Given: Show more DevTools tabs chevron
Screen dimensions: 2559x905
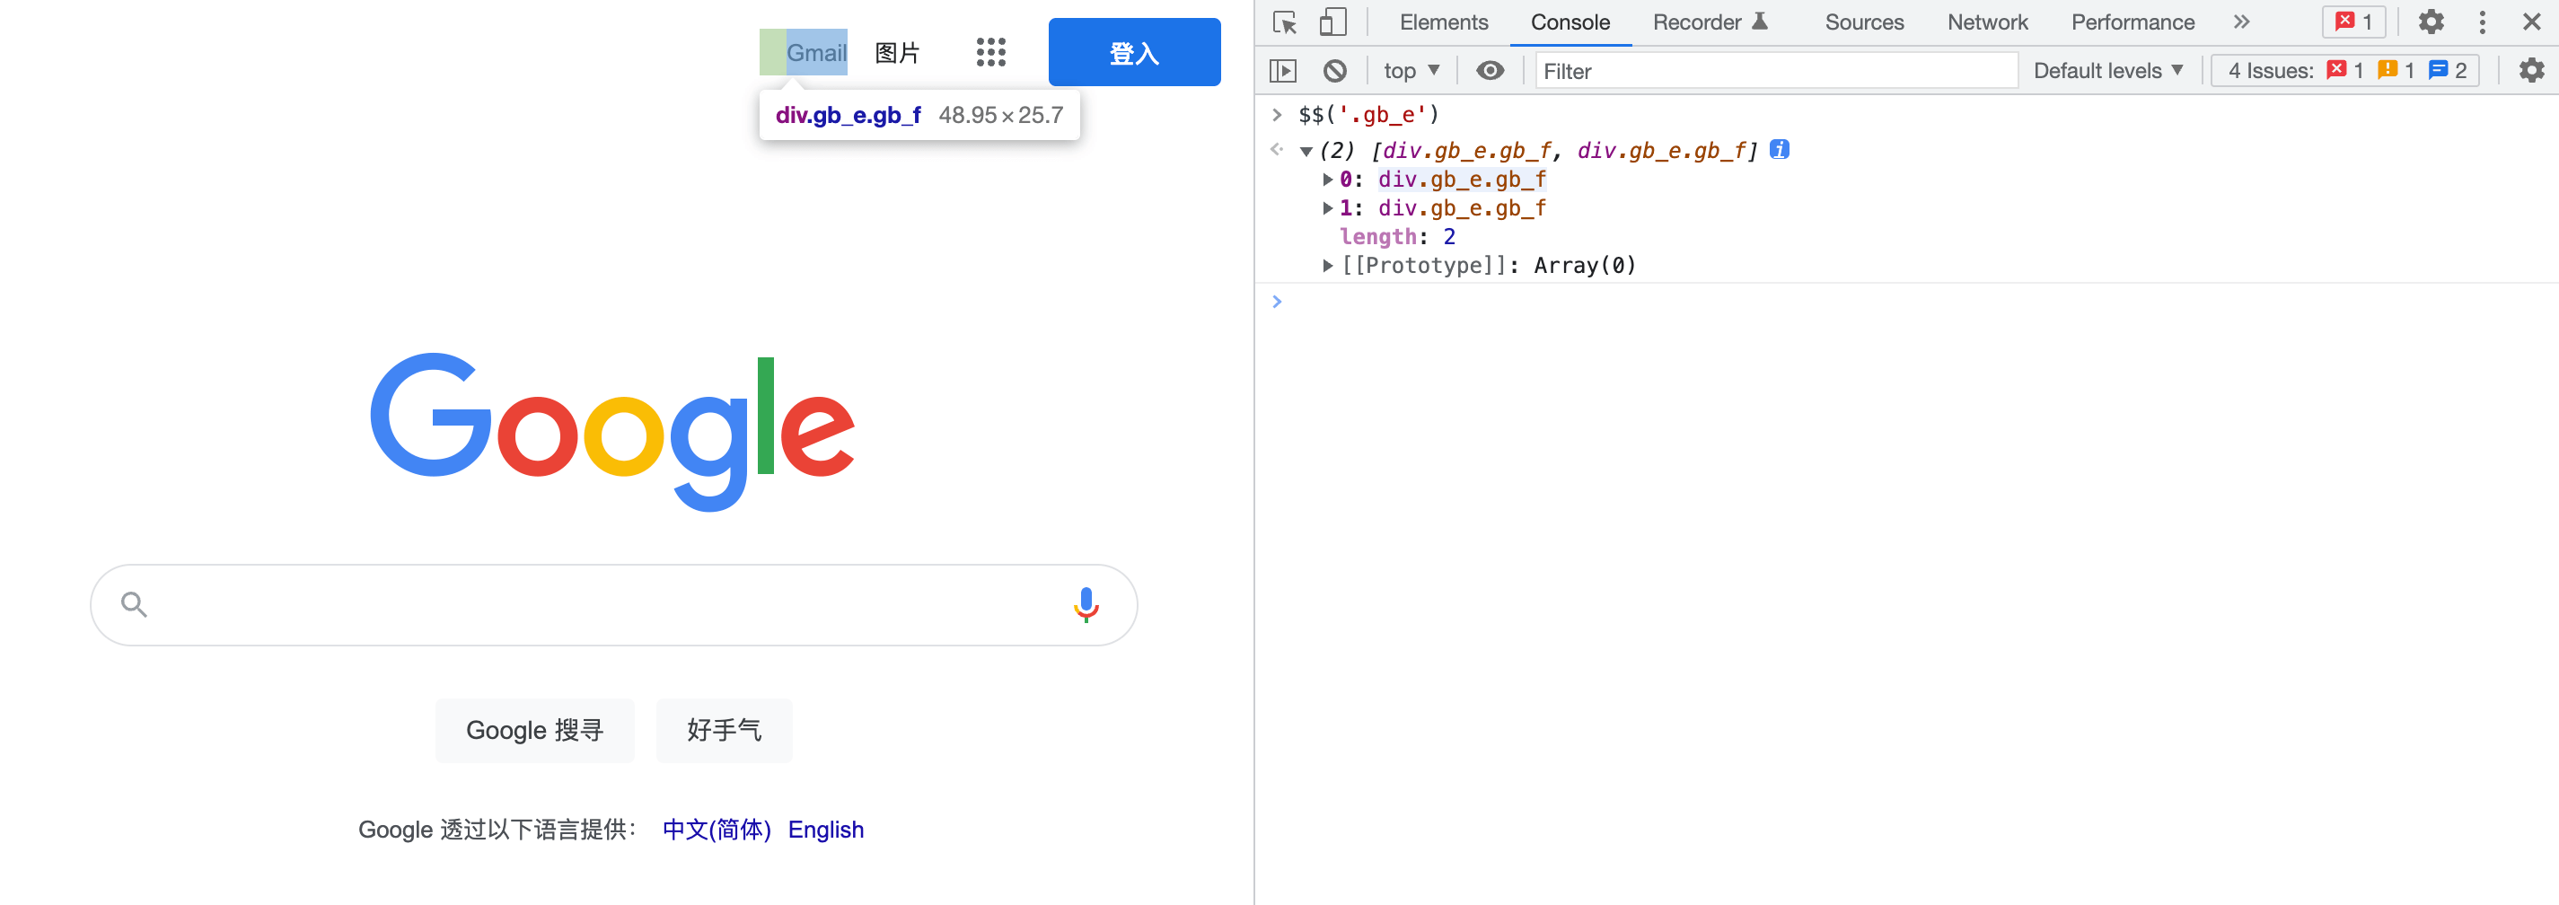Looking at the screenshot, I should point(2241,22).
